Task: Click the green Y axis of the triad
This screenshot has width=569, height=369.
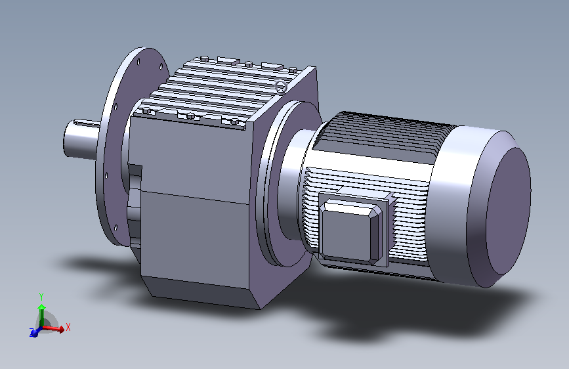Action: pyautogui.click(x=42, y=315)
